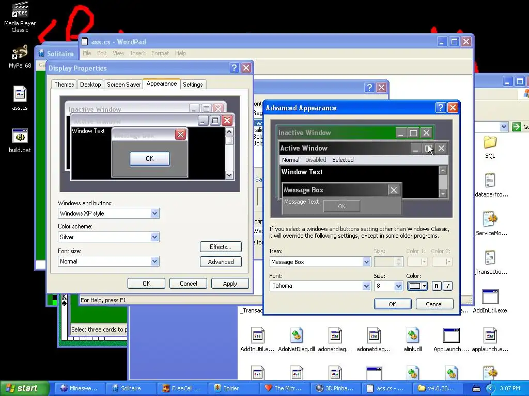Open the font Size 8 dropdown
This screenshot has height=396, width=529.
pyautogui.click(x=398, y=286)
